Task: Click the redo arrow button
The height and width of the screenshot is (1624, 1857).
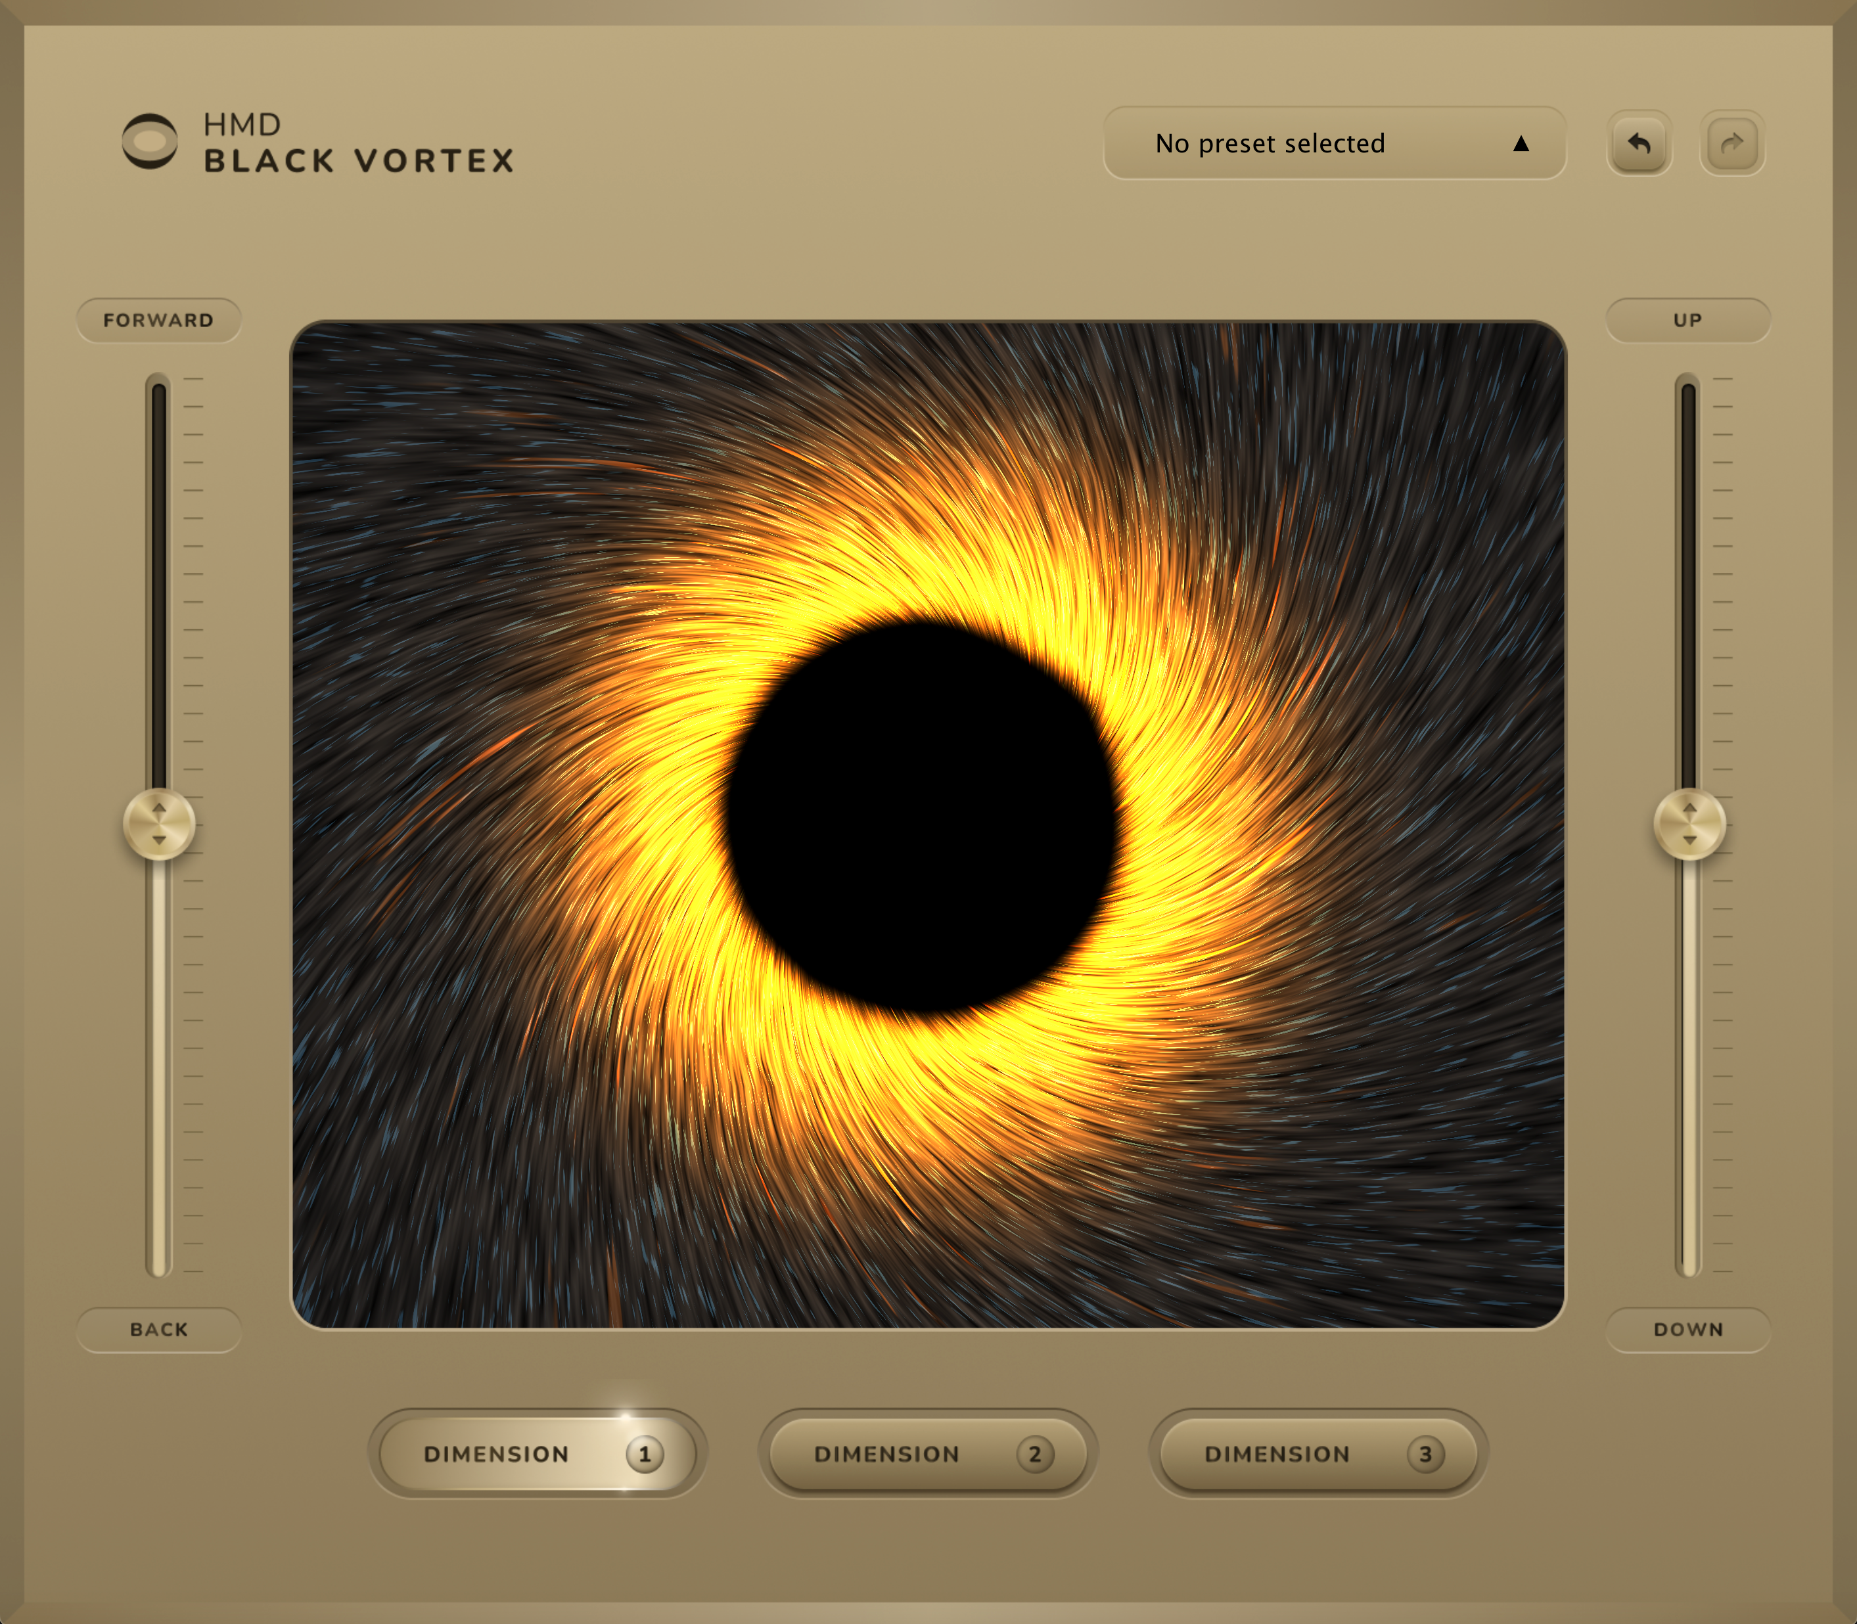Action: click(1732, 143)
